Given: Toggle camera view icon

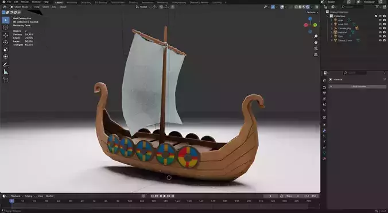Looking at the screenshot, I should pyautogui.click(x=316, y=48).
